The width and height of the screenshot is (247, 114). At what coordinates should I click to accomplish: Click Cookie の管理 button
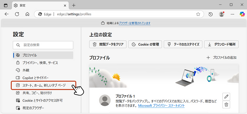(145, 44)
